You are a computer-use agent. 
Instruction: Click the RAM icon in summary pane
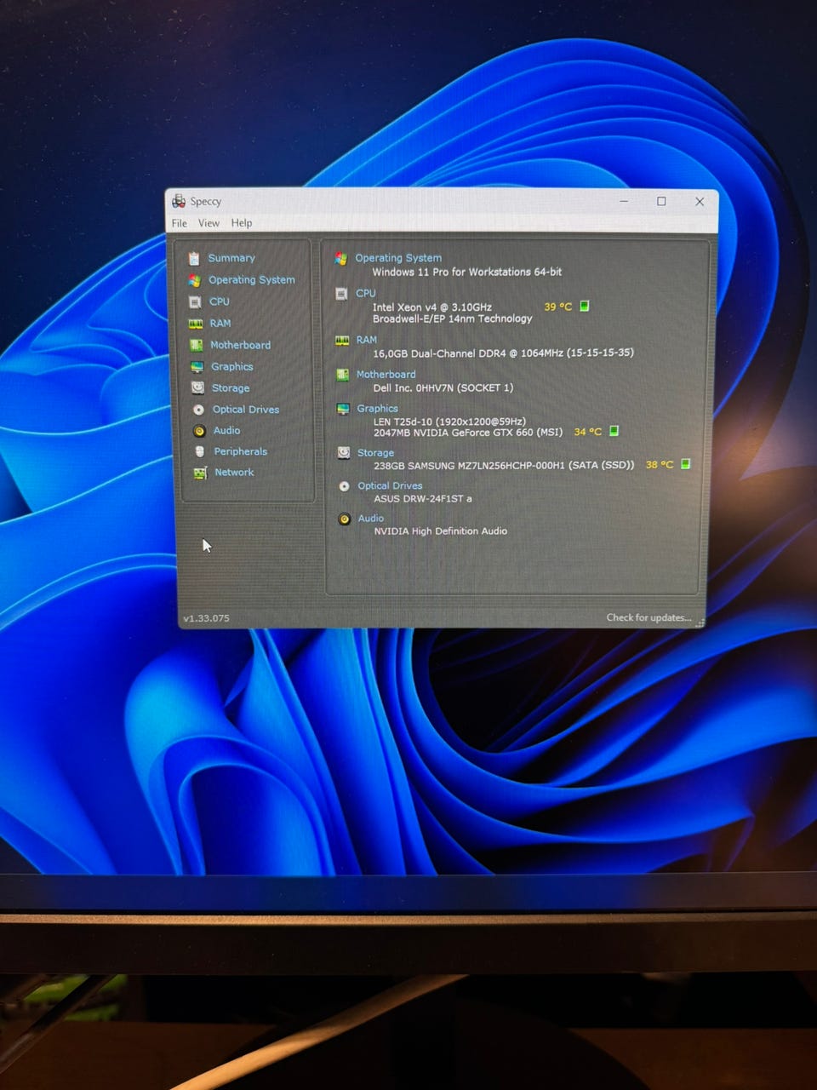[x=342, y=341]
